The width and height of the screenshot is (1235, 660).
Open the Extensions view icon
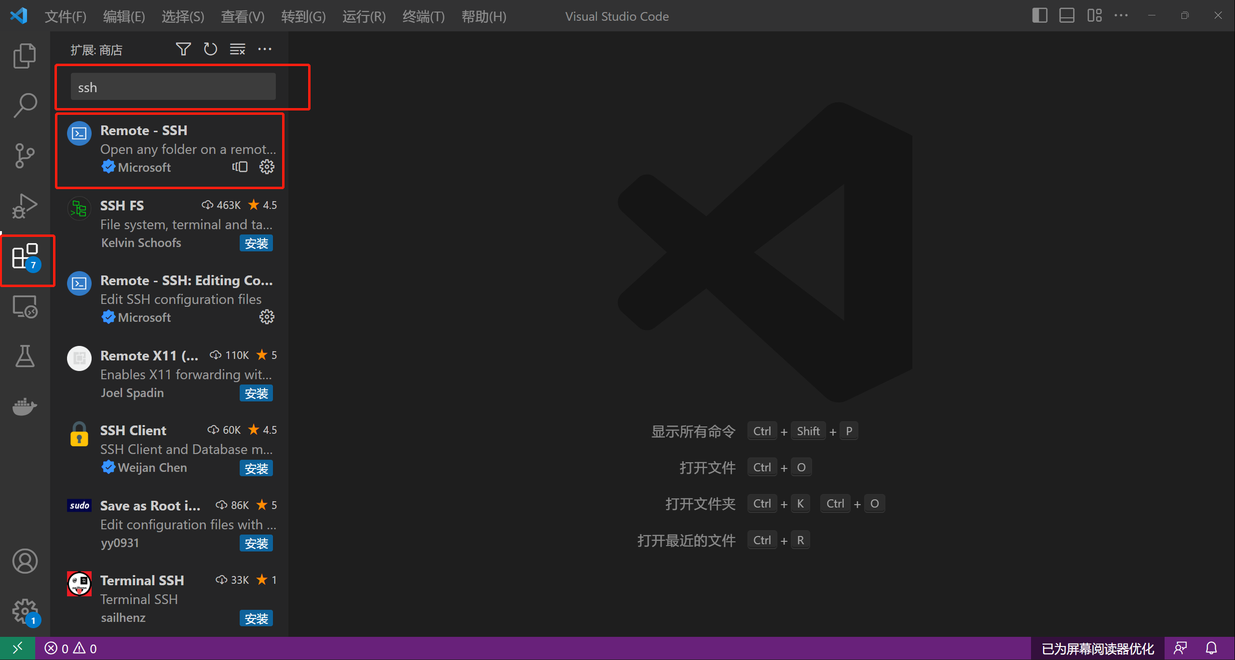click(26, 257)
